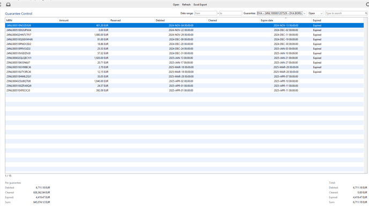369x206 pixels.
Task: Click the table's vertical scrollbar
Action: coord(365,95)
